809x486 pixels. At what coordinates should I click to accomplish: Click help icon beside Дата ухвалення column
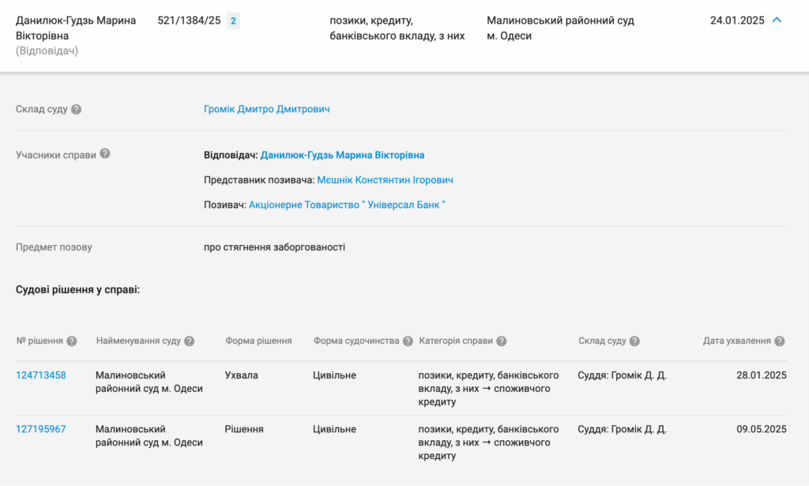tap(780, 341)
